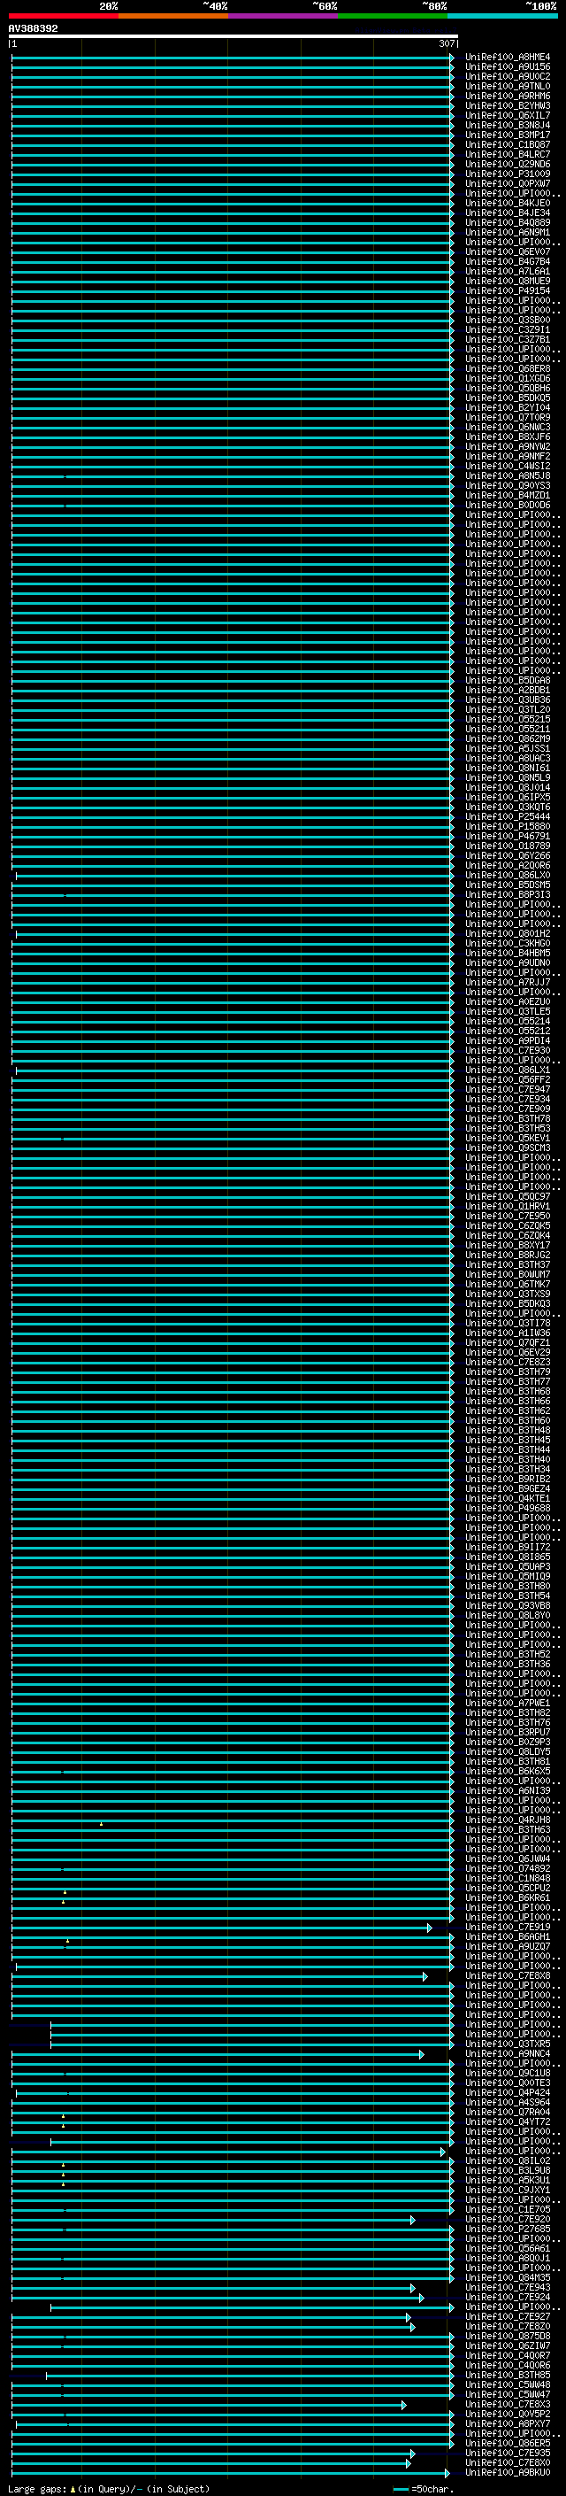
Task: Click the query end position 307
Action: [446, 43]
